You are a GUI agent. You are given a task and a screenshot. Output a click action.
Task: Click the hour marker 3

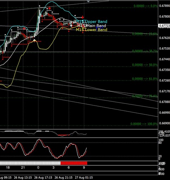(x=53, y=168)
